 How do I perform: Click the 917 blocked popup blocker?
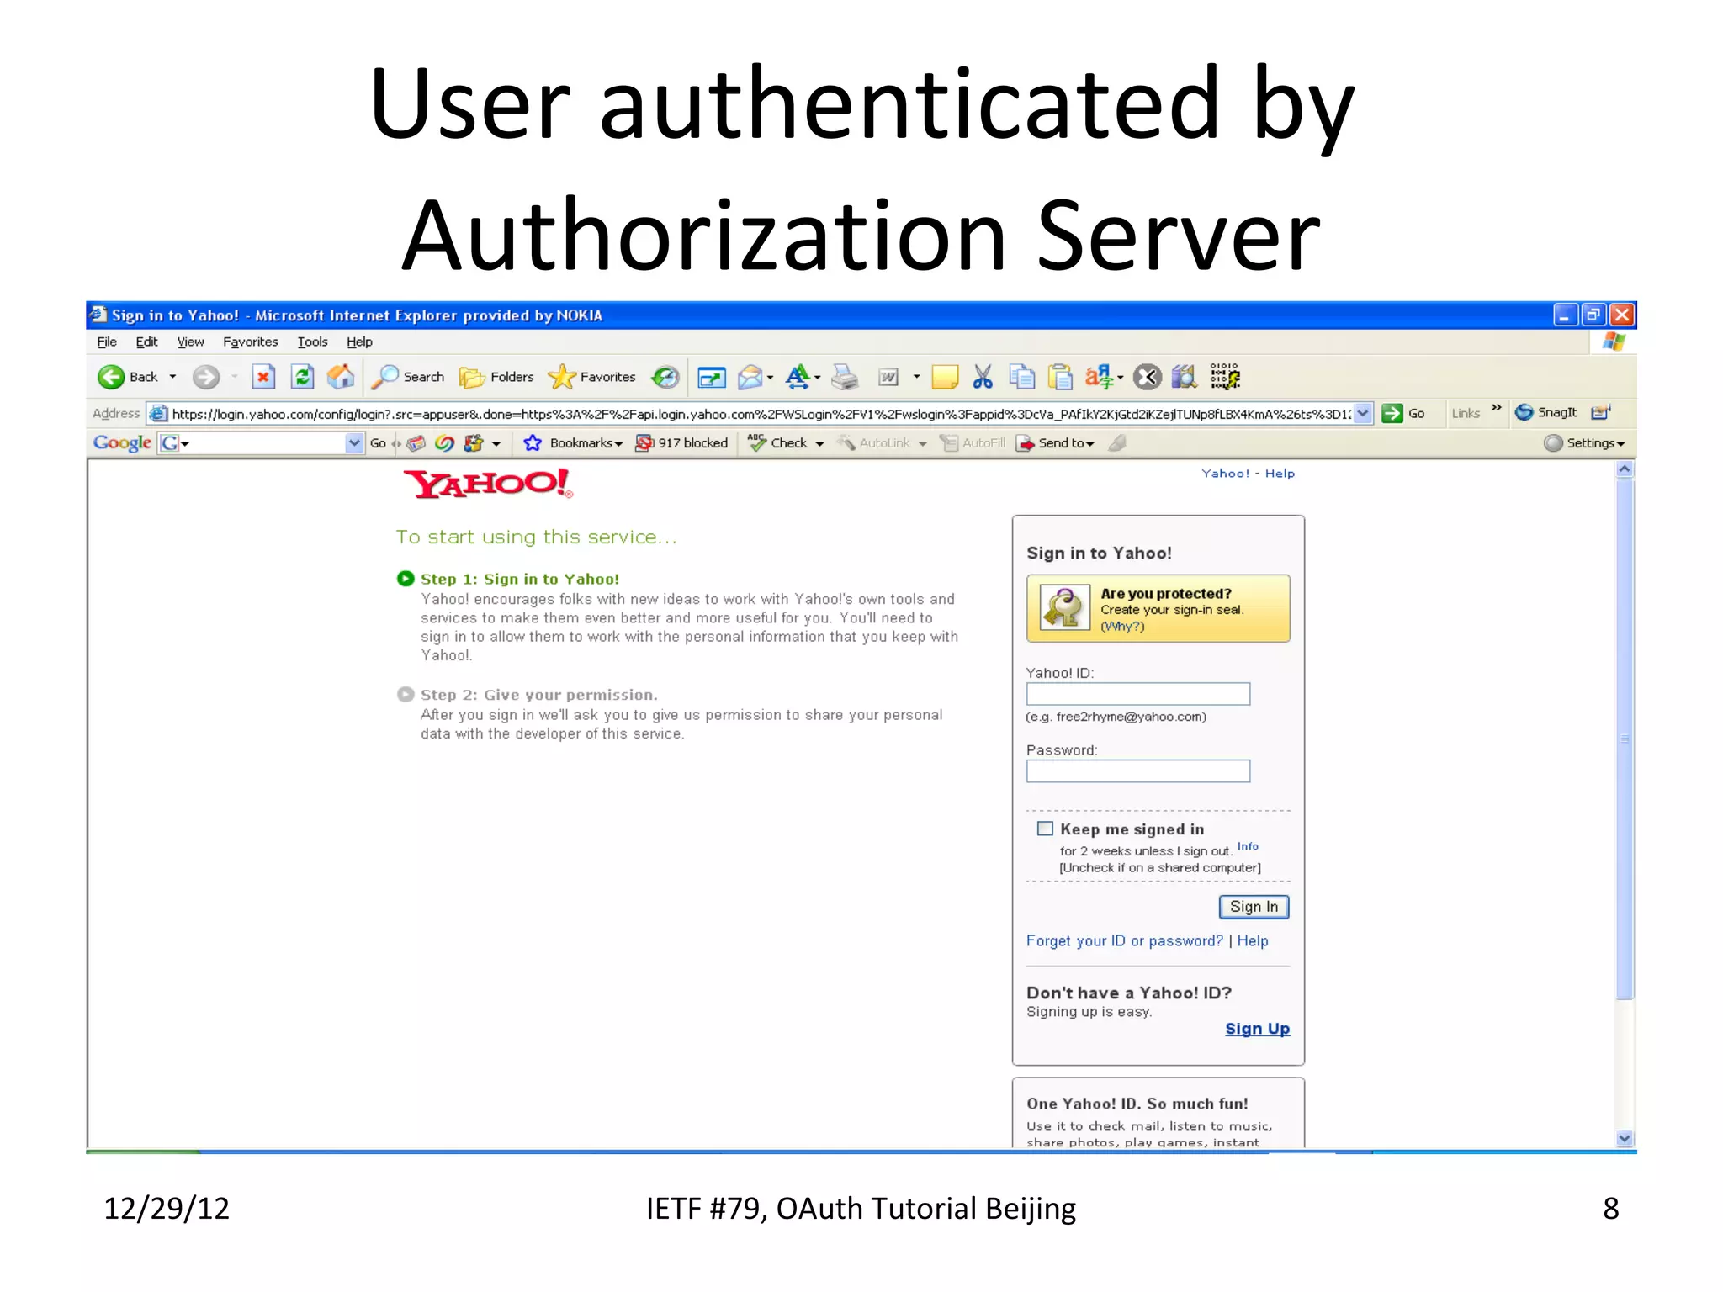click(x=681, y=442)
